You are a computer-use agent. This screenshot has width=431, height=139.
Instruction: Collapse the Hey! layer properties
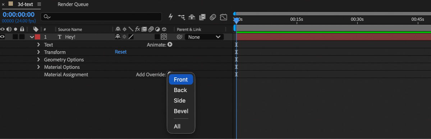click(x=32, y=37)
